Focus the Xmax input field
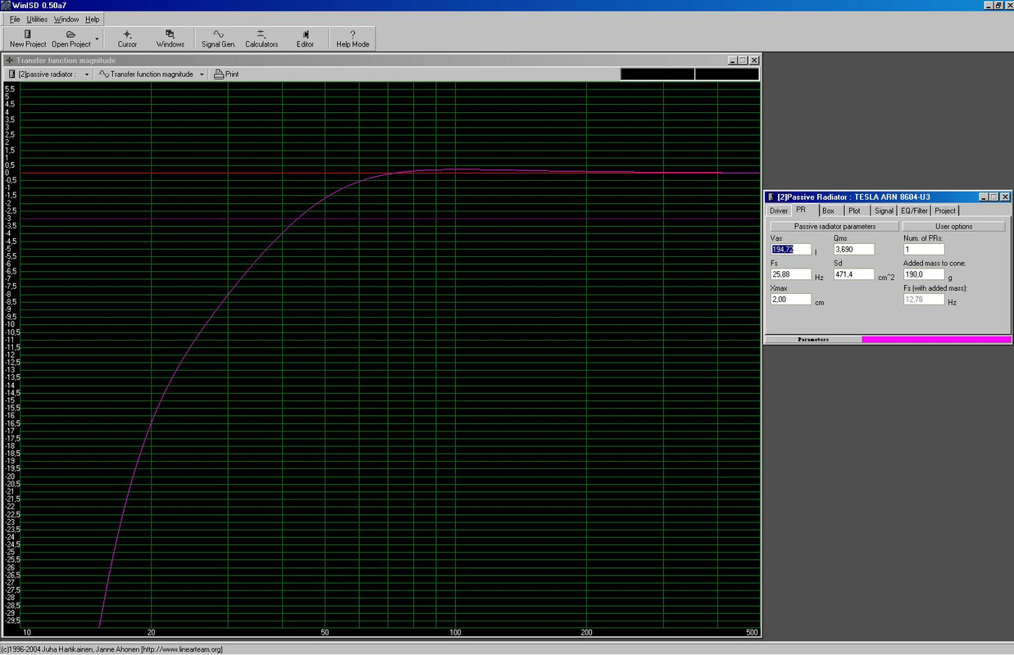Screen dimensions: 1014x655 (791, 300)
